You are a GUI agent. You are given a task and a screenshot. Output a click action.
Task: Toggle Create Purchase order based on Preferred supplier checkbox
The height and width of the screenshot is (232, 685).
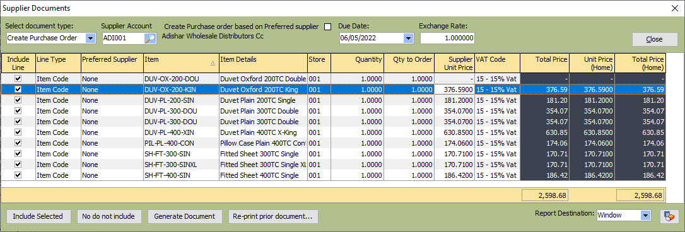(x=327, y=27)
